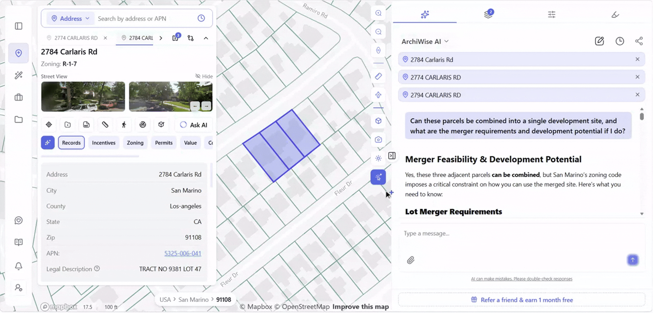The width and height of the screenshot is (653, 313).
Task: Select the map ruler measure tool
Action: click(378, 76)
